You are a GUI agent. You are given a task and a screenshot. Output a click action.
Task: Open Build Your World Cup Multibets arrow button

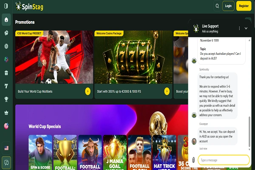pos(88,91)
